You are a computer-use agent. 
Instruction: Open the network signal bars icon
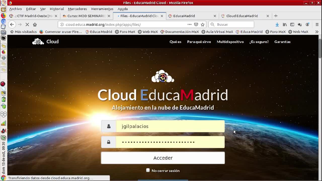click(x=4, y=123)
